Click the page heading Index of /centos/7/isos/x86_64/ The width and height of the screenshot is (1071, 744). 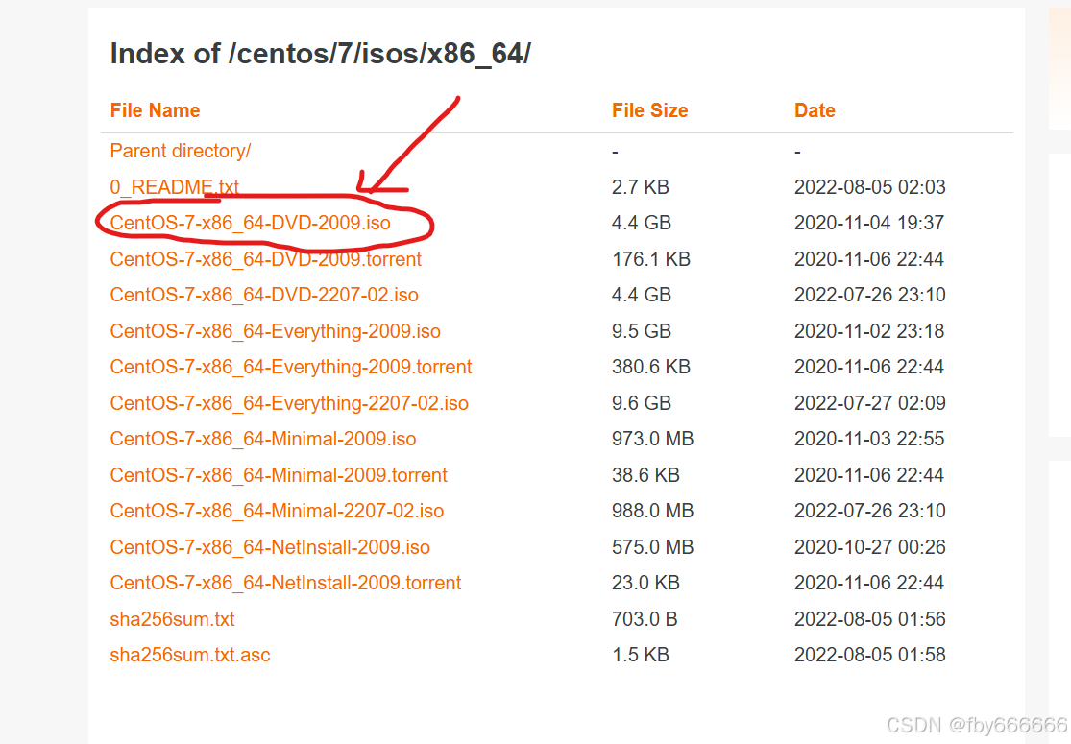tap(321, 54)
